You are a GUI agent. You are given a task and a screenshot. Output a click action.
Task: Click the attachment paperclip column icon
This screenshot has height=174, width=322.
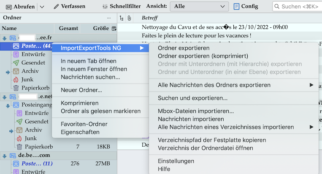pos(129,18)
